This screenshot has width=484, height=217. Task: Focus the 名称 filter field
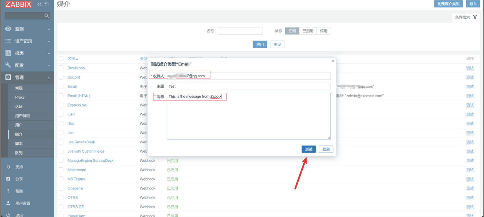[239, 31]
